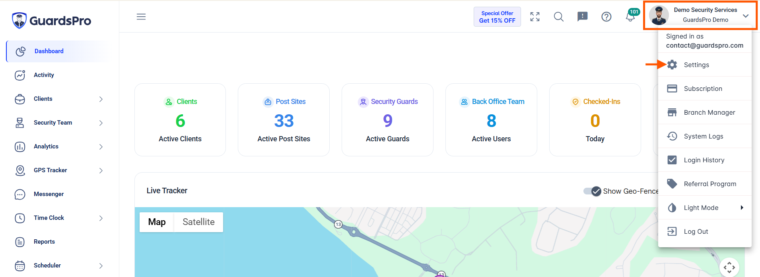Select Login History menu entry
Viewport: 760px width, 277px height.
705,160
